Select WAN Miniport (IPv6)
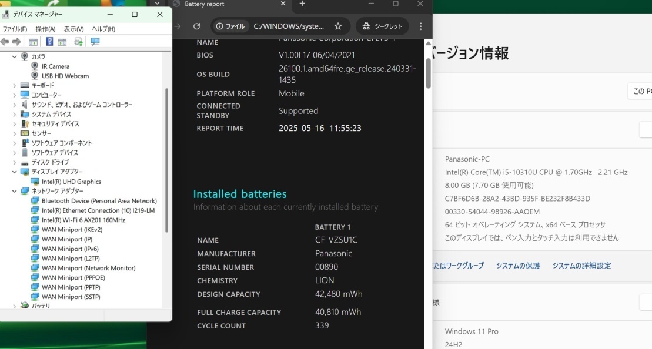This screenshot has height=349, width=652. (71, 249)
